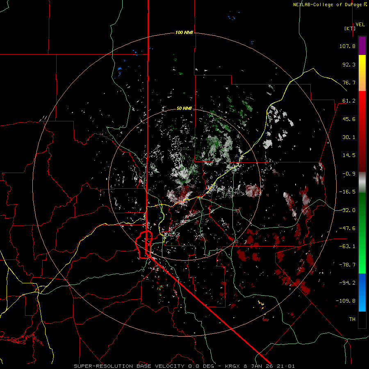
Task: Click the -47.6 legend value
Action: point(347,228)
